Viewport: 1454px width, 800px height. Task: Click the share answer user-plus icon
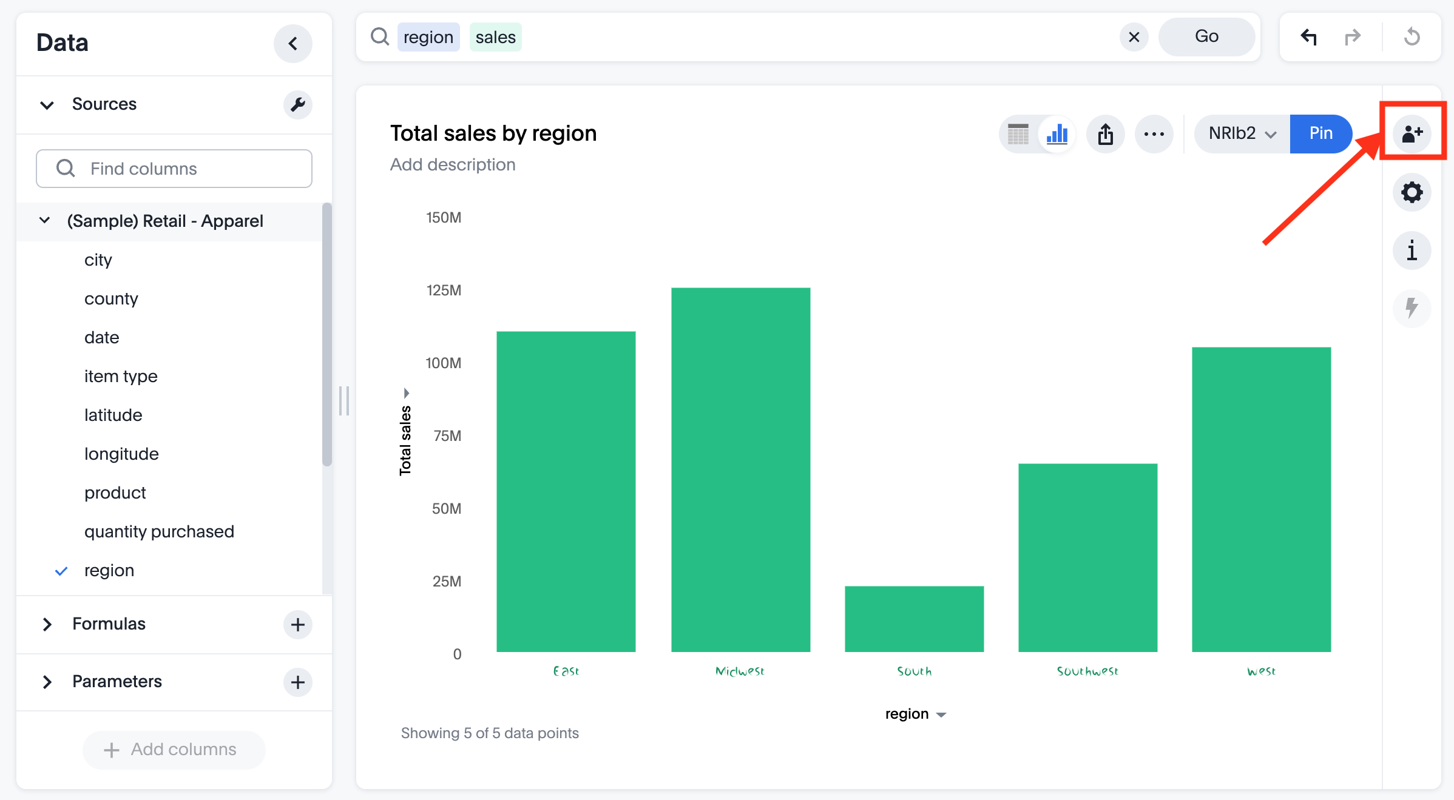click(x=1412, y=133)
